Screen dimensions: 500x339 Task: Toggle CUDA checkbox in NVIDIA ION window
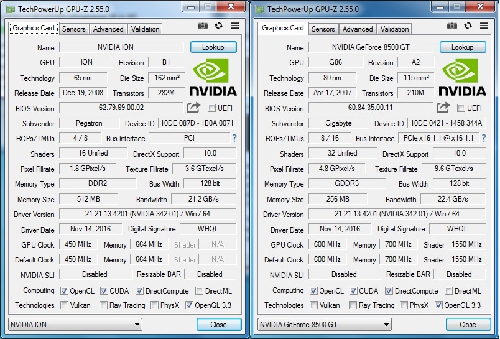click(104, 291)
